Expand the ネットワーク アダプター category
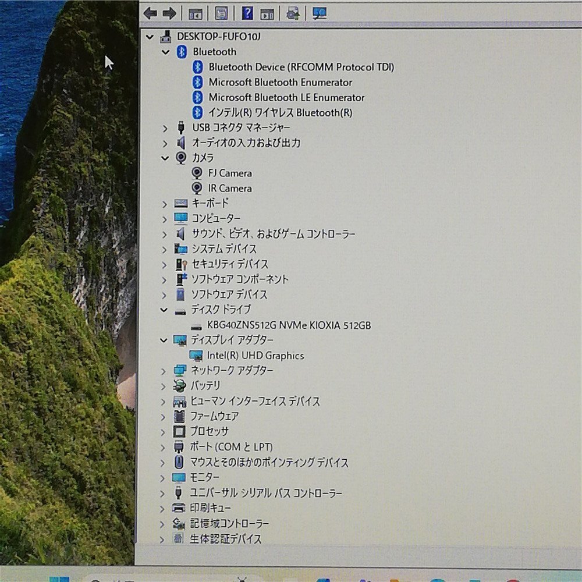The image size is (582, 582). coord(164,370)
